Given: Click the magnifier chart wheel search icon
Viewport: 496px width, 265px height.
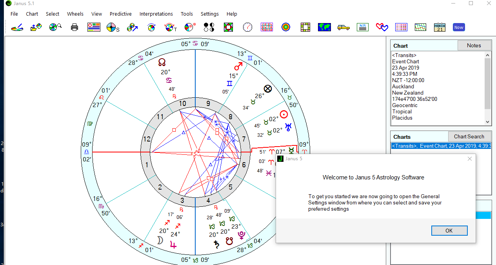Looking at the screenshot, I should tap(55, 27).
